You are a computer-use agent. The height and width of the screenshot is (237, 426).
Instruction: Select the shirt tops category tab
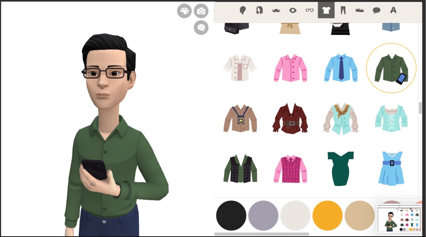point(326,10)
